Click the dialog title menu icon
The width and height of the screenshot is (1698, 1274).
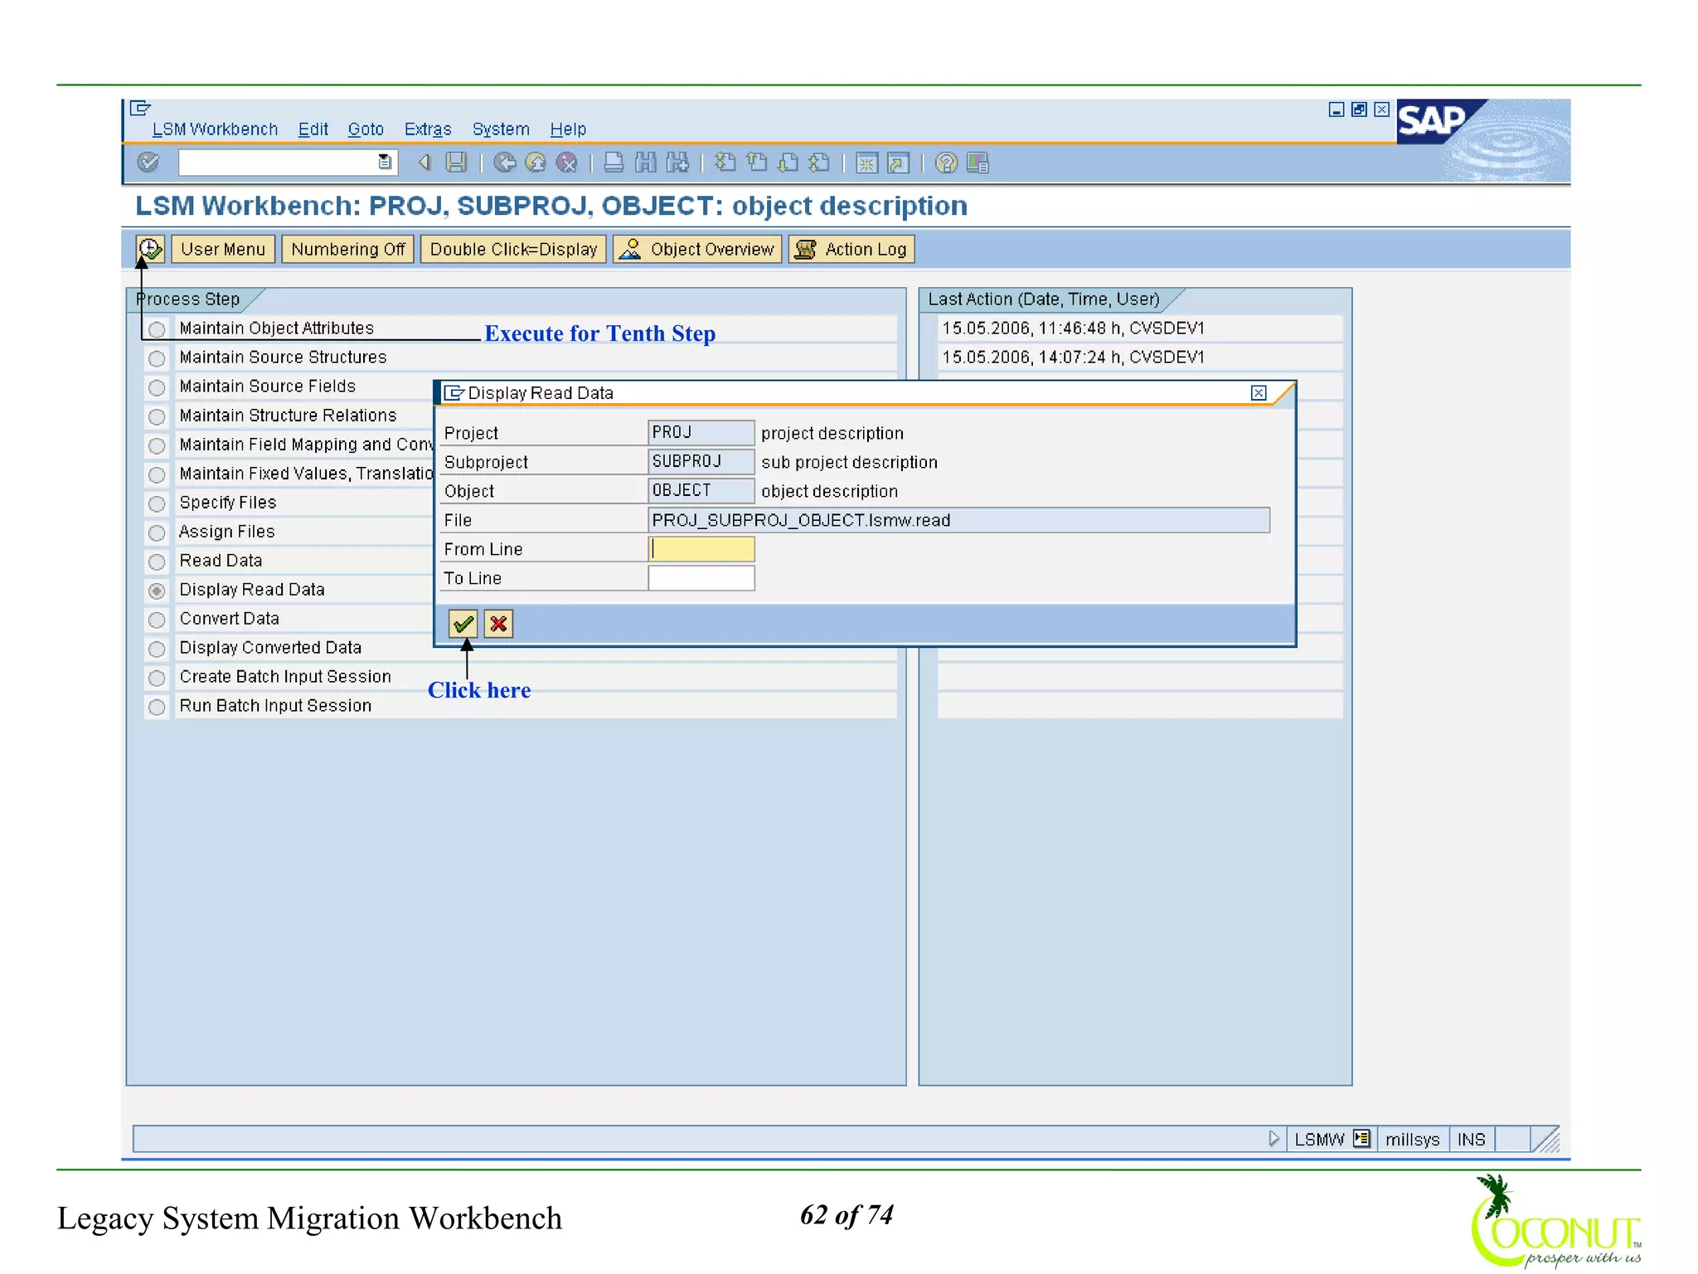(454, 393)
